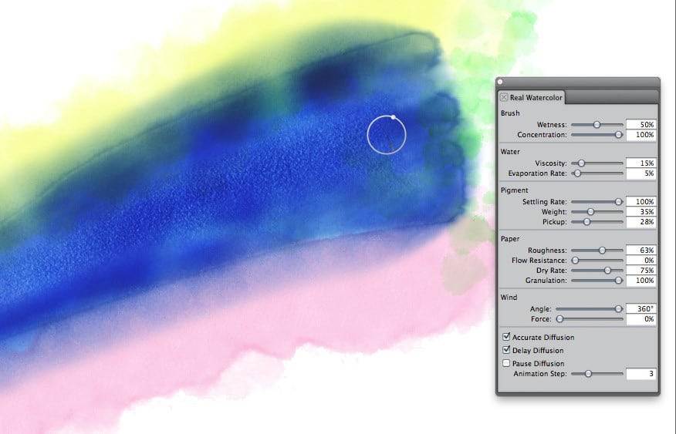This screenshot has height=434, width=676.
Task: Click the Concentration slider handle
Action: click(618, 135)
